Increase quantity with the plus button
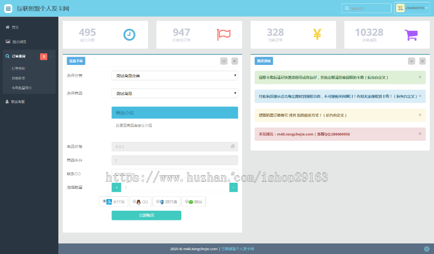 pos(117,188)
